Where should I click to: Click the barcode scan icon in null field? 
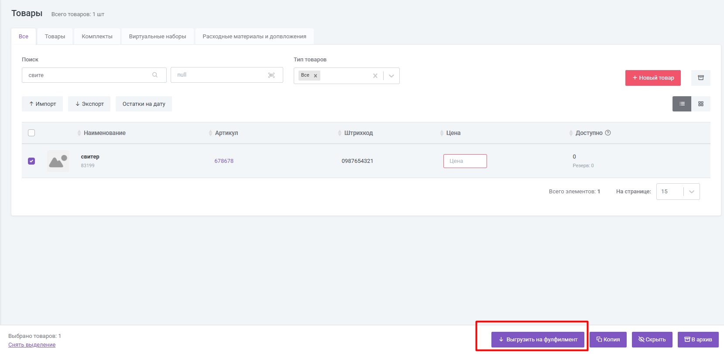click(x=271, y=75)
